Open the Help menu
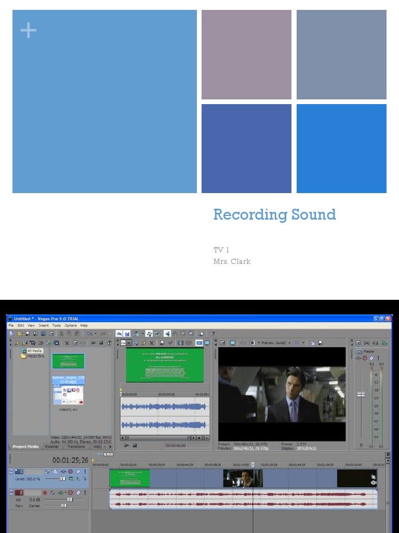 84,325
